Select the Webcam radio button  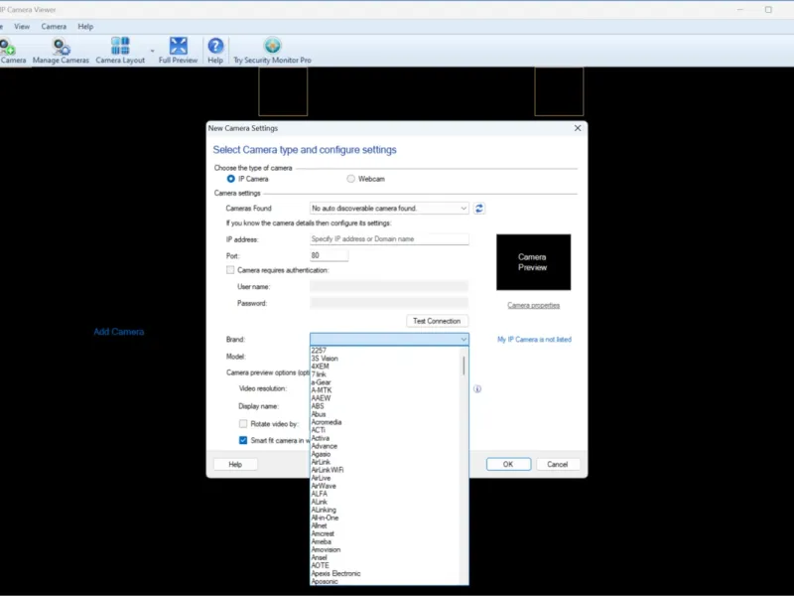pyautogui.click(x=350, y=179)
